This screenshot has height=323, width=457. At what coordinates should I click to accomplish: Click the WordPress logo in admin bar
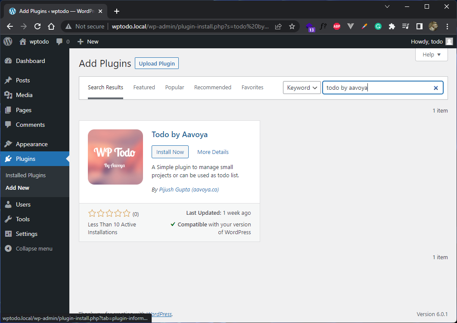8,41
